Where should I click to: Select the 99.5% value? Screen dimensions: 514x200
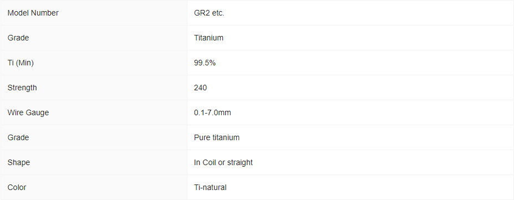click(205, 63)
